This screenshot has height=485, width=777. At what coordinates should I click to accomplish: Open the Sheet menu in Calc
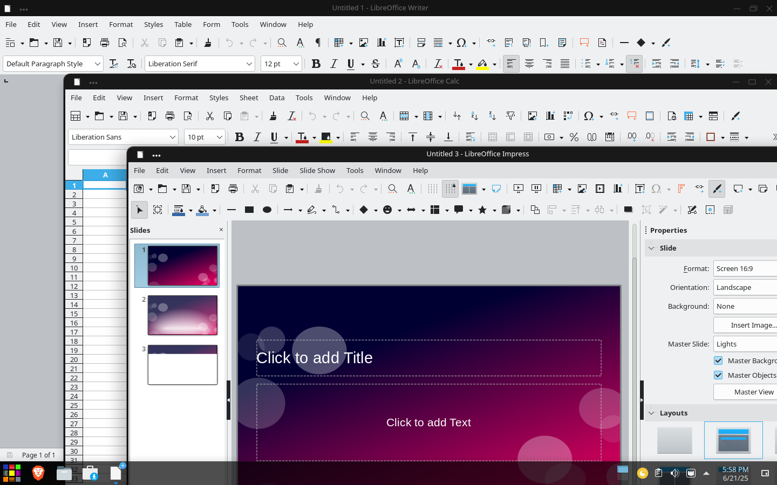[249, 98]
